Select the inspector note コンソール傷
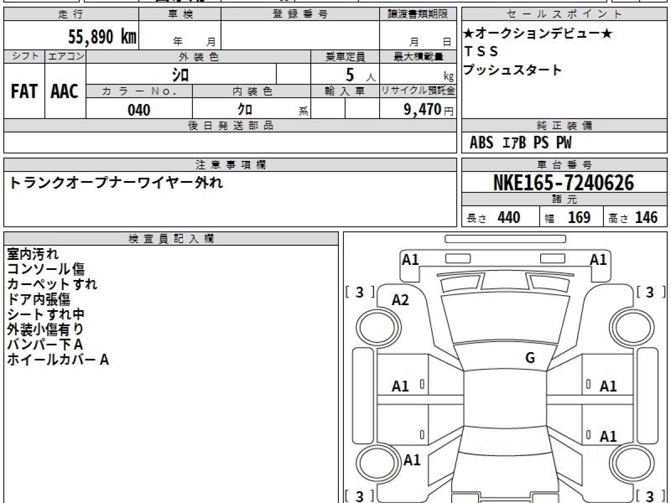671x503 pixels. 45,269
